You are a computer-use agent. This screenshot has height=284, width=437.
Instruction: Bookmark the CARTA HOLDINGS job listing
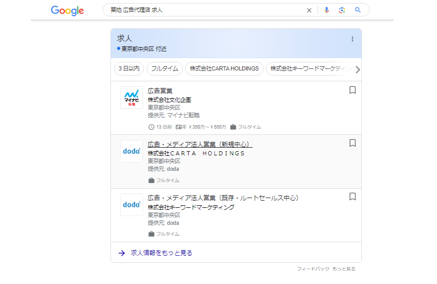tap(353, 143)
